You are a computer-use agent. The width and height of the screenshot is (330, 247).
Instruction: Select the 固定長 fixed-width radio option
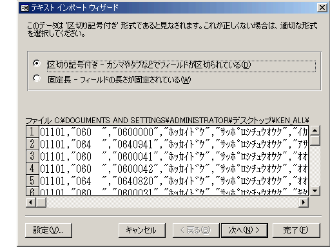[37, 78]
